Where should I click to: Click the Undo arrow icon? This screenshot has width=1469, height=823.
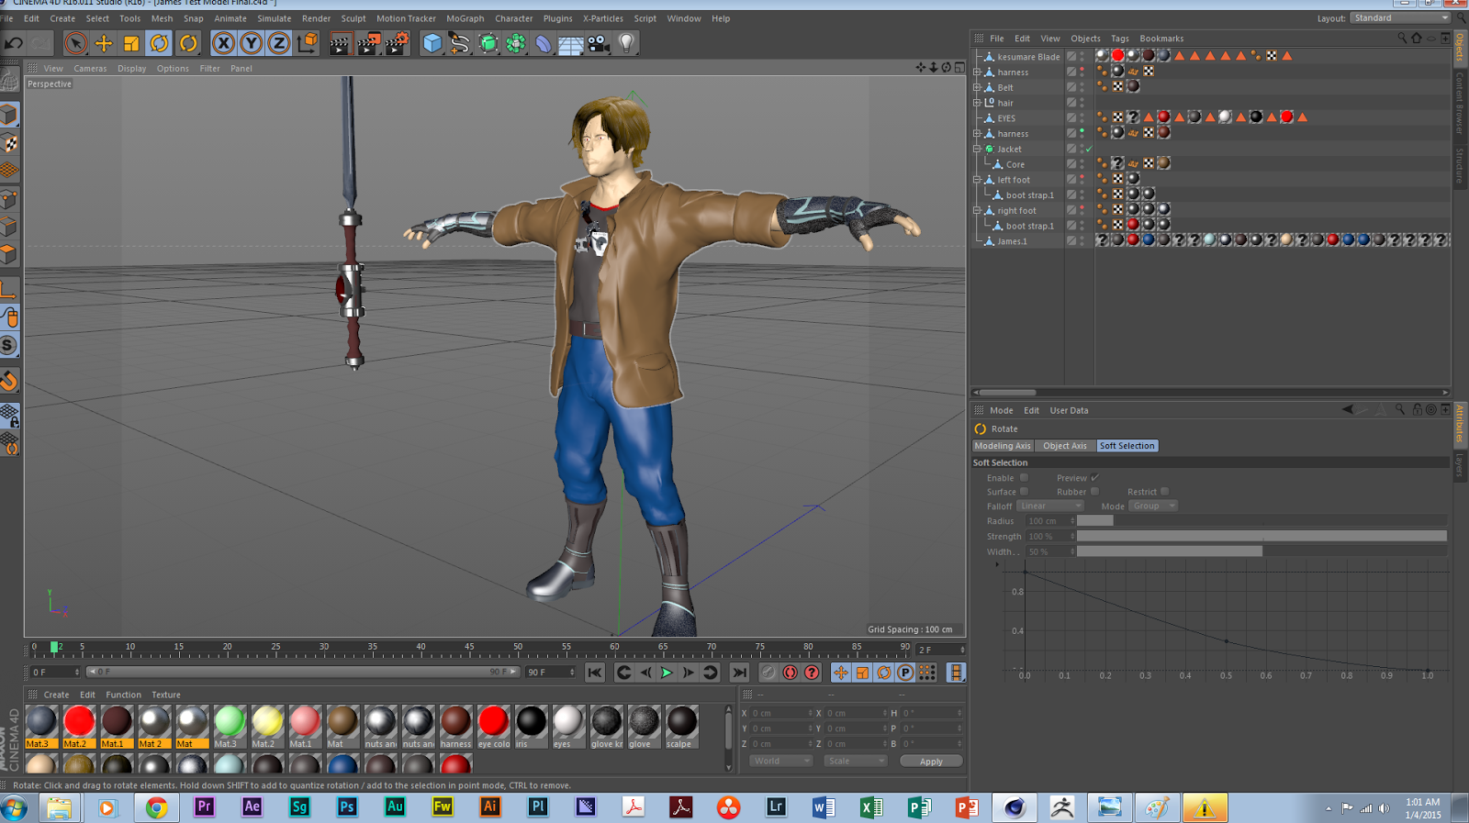pyautogui.click(x=14, y=43)
